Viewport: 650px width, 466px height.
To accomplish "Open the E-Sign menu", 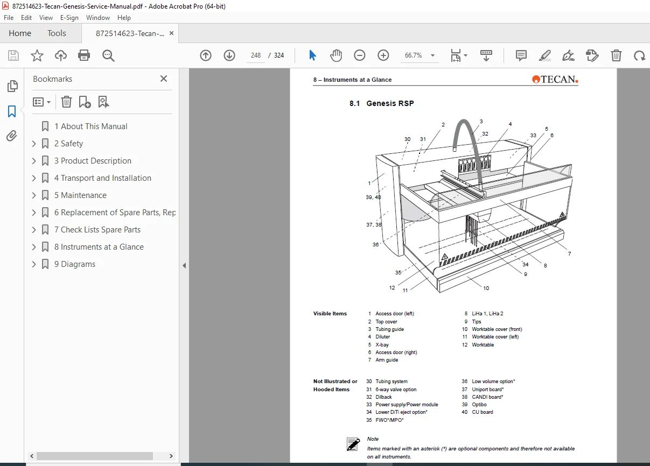I will pyautogui.click(x=69, y=18).
